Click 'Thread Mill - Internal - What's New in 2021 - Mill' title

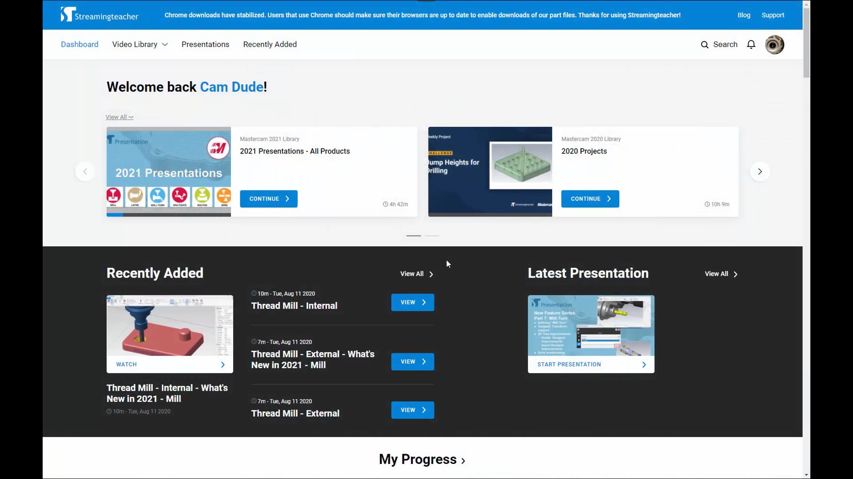(x=167, y=393)
